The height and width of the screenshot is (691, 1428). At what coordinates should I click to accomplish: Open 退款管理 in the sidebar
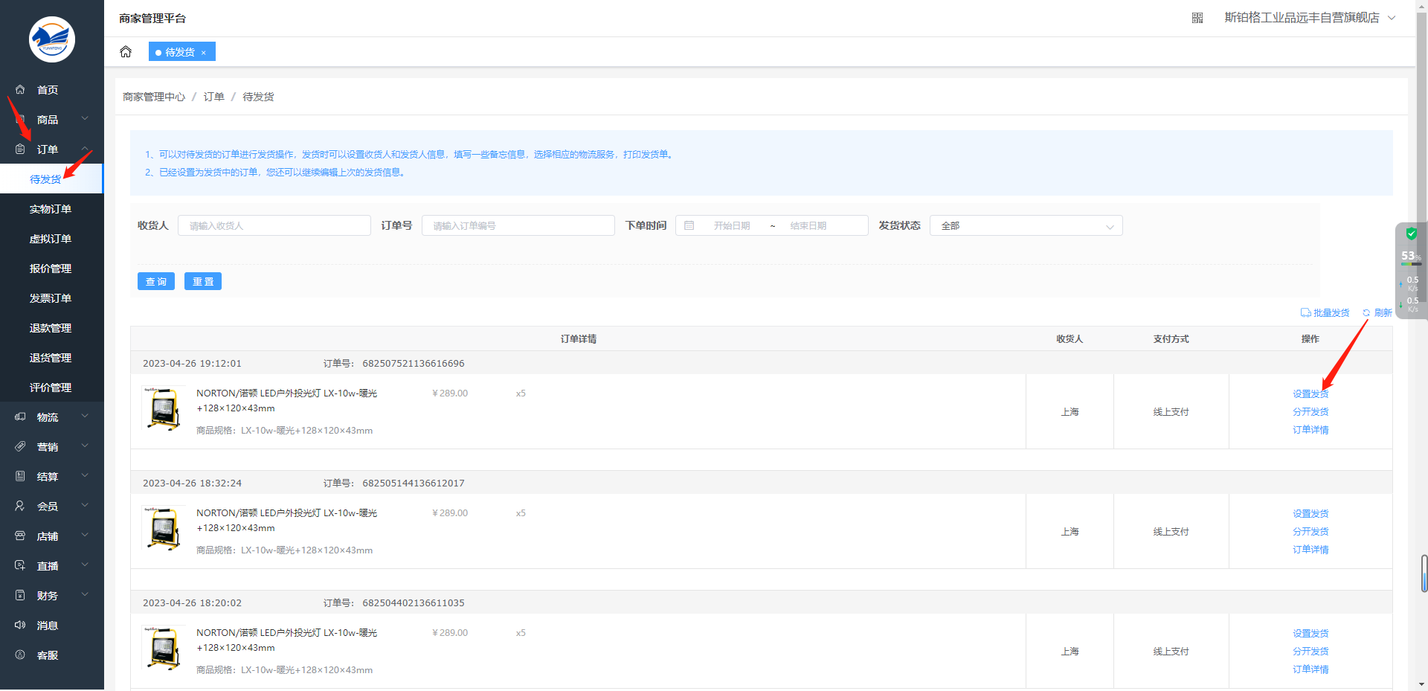click(51, 328)
